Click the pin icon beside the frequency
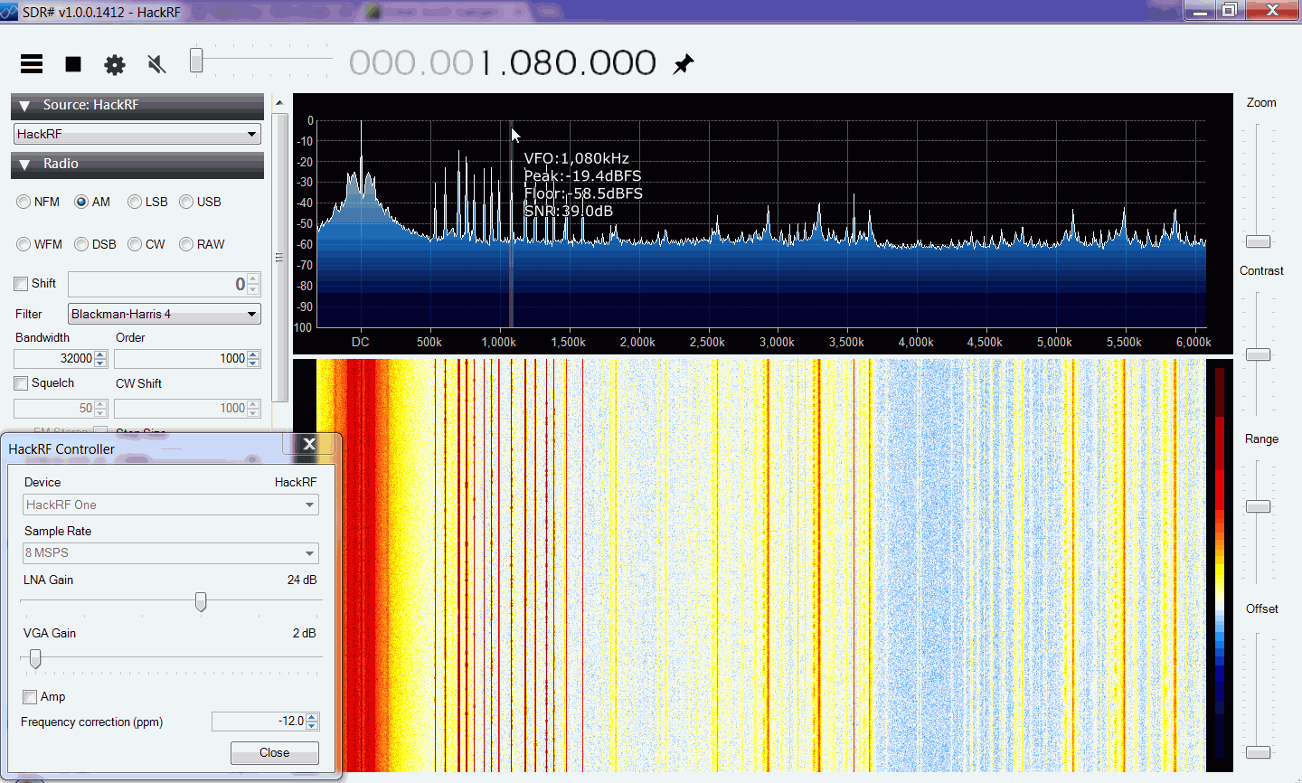This screenshot has width=1302, height=783. click(x=684, y=64)
